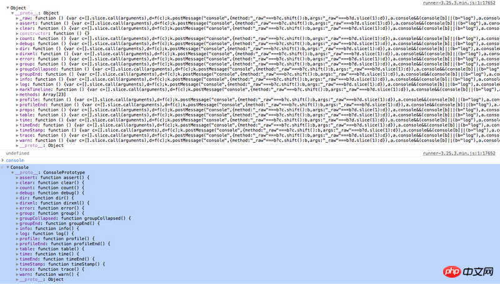Image resolution: width=500 pixels, height=284 pixels.
Task: Expand the profileEnd function profileEnd() entry
Action: point(17,244)
